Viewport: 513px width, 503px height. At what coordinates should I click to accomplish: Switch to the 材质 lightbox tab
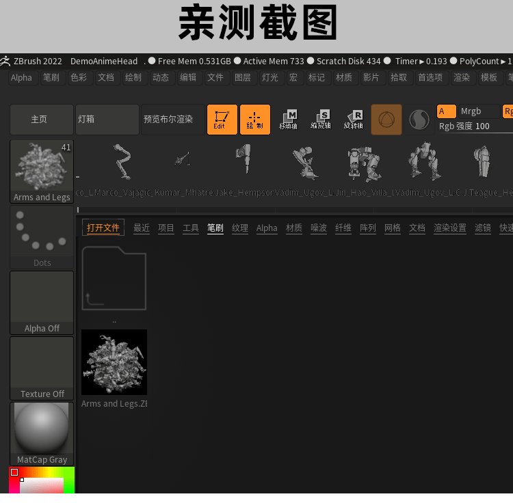pos(294,228)
